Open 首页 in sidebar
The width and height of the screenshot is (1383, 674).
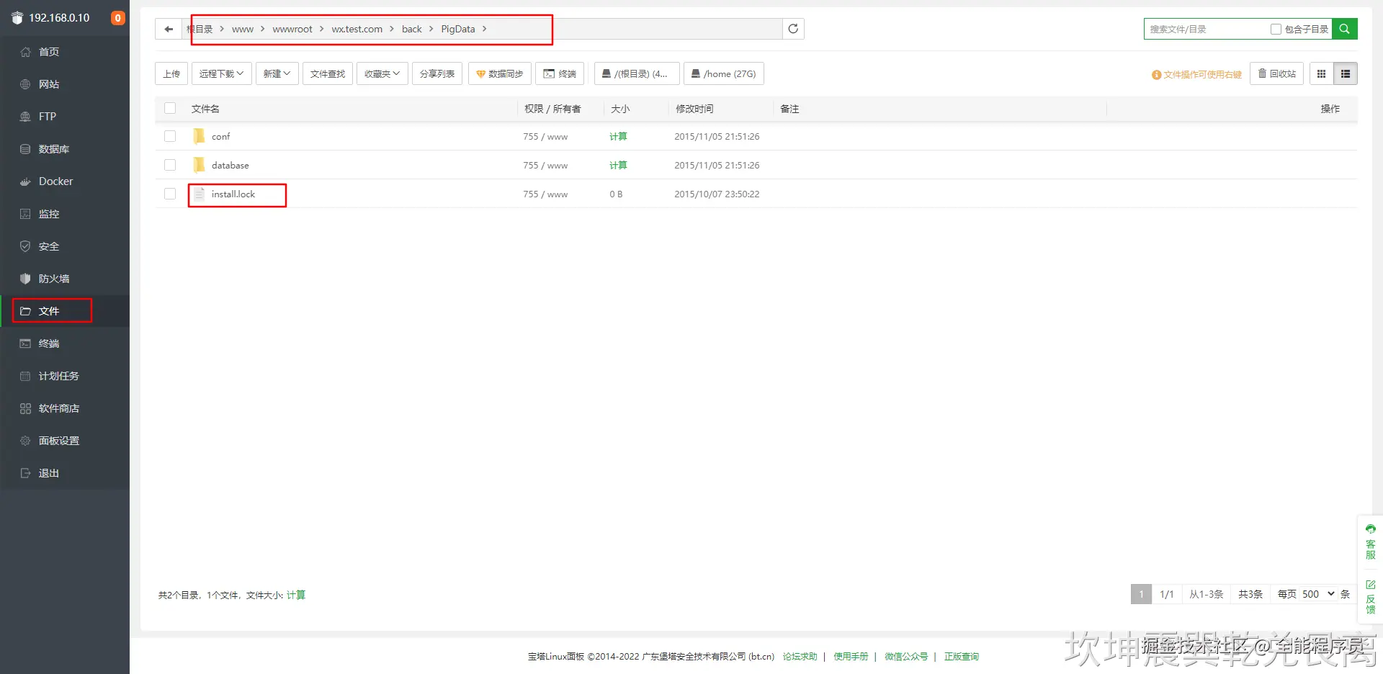tap(65, 52)
